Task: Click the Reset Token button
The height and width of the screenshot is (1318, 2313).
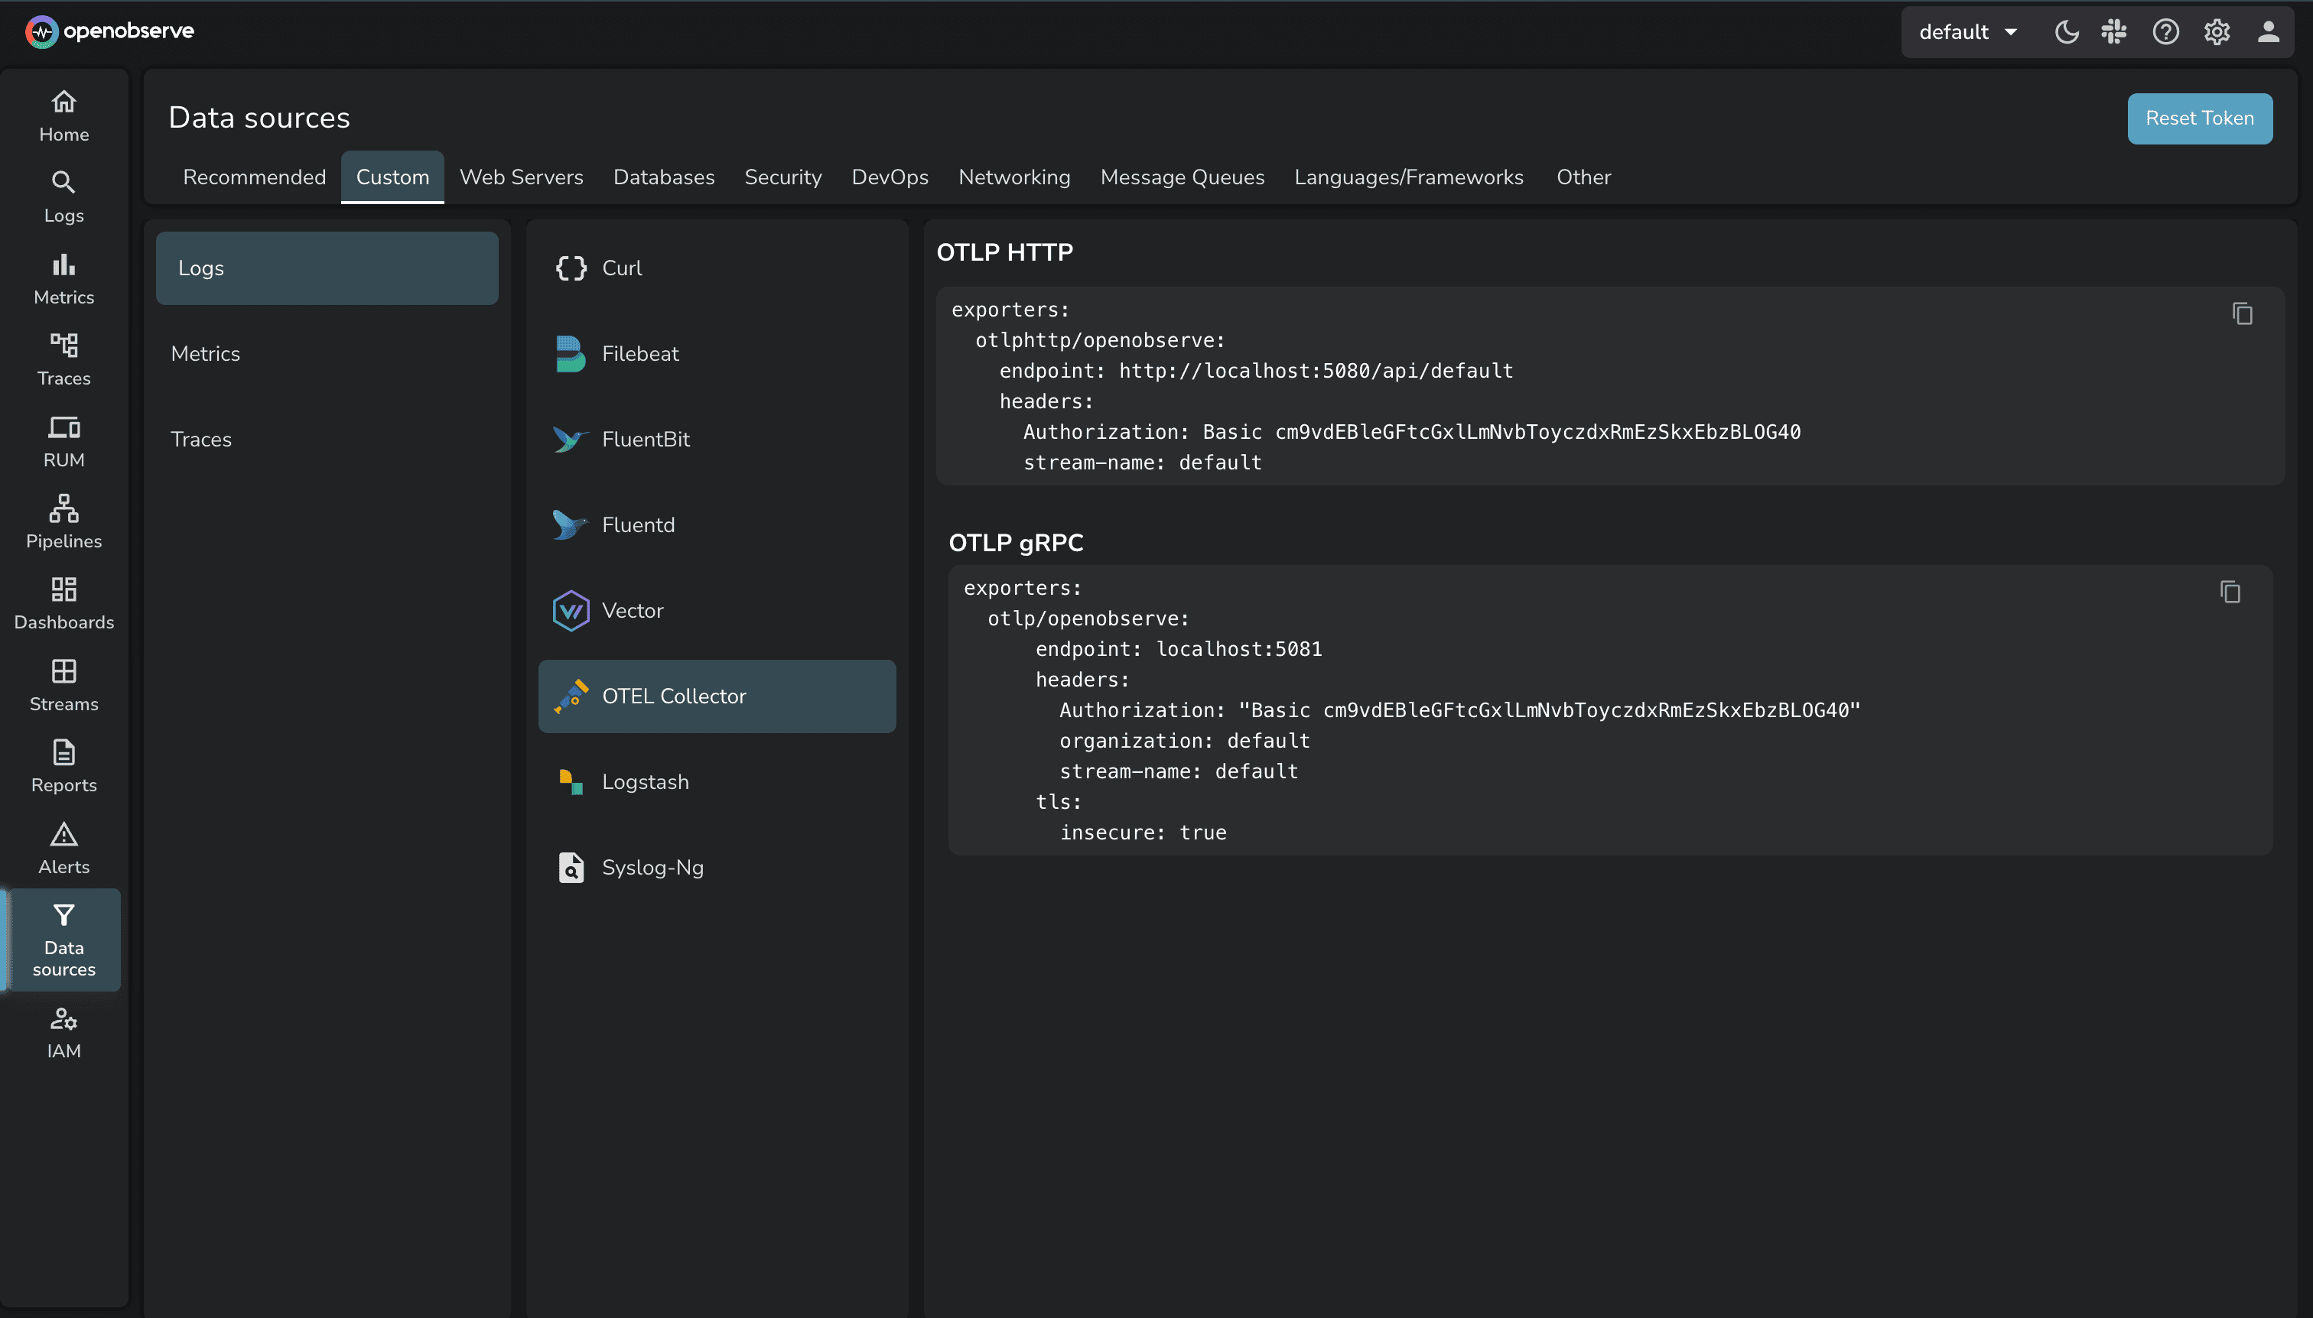Action: click(x=2199, y=118)
